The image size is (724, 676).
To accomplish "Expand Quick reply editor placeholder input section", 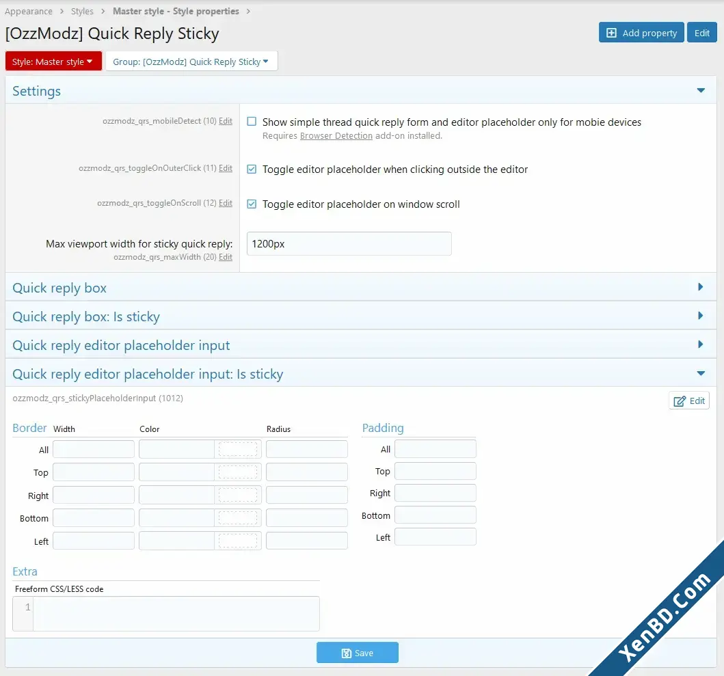I will click(701, 344).
